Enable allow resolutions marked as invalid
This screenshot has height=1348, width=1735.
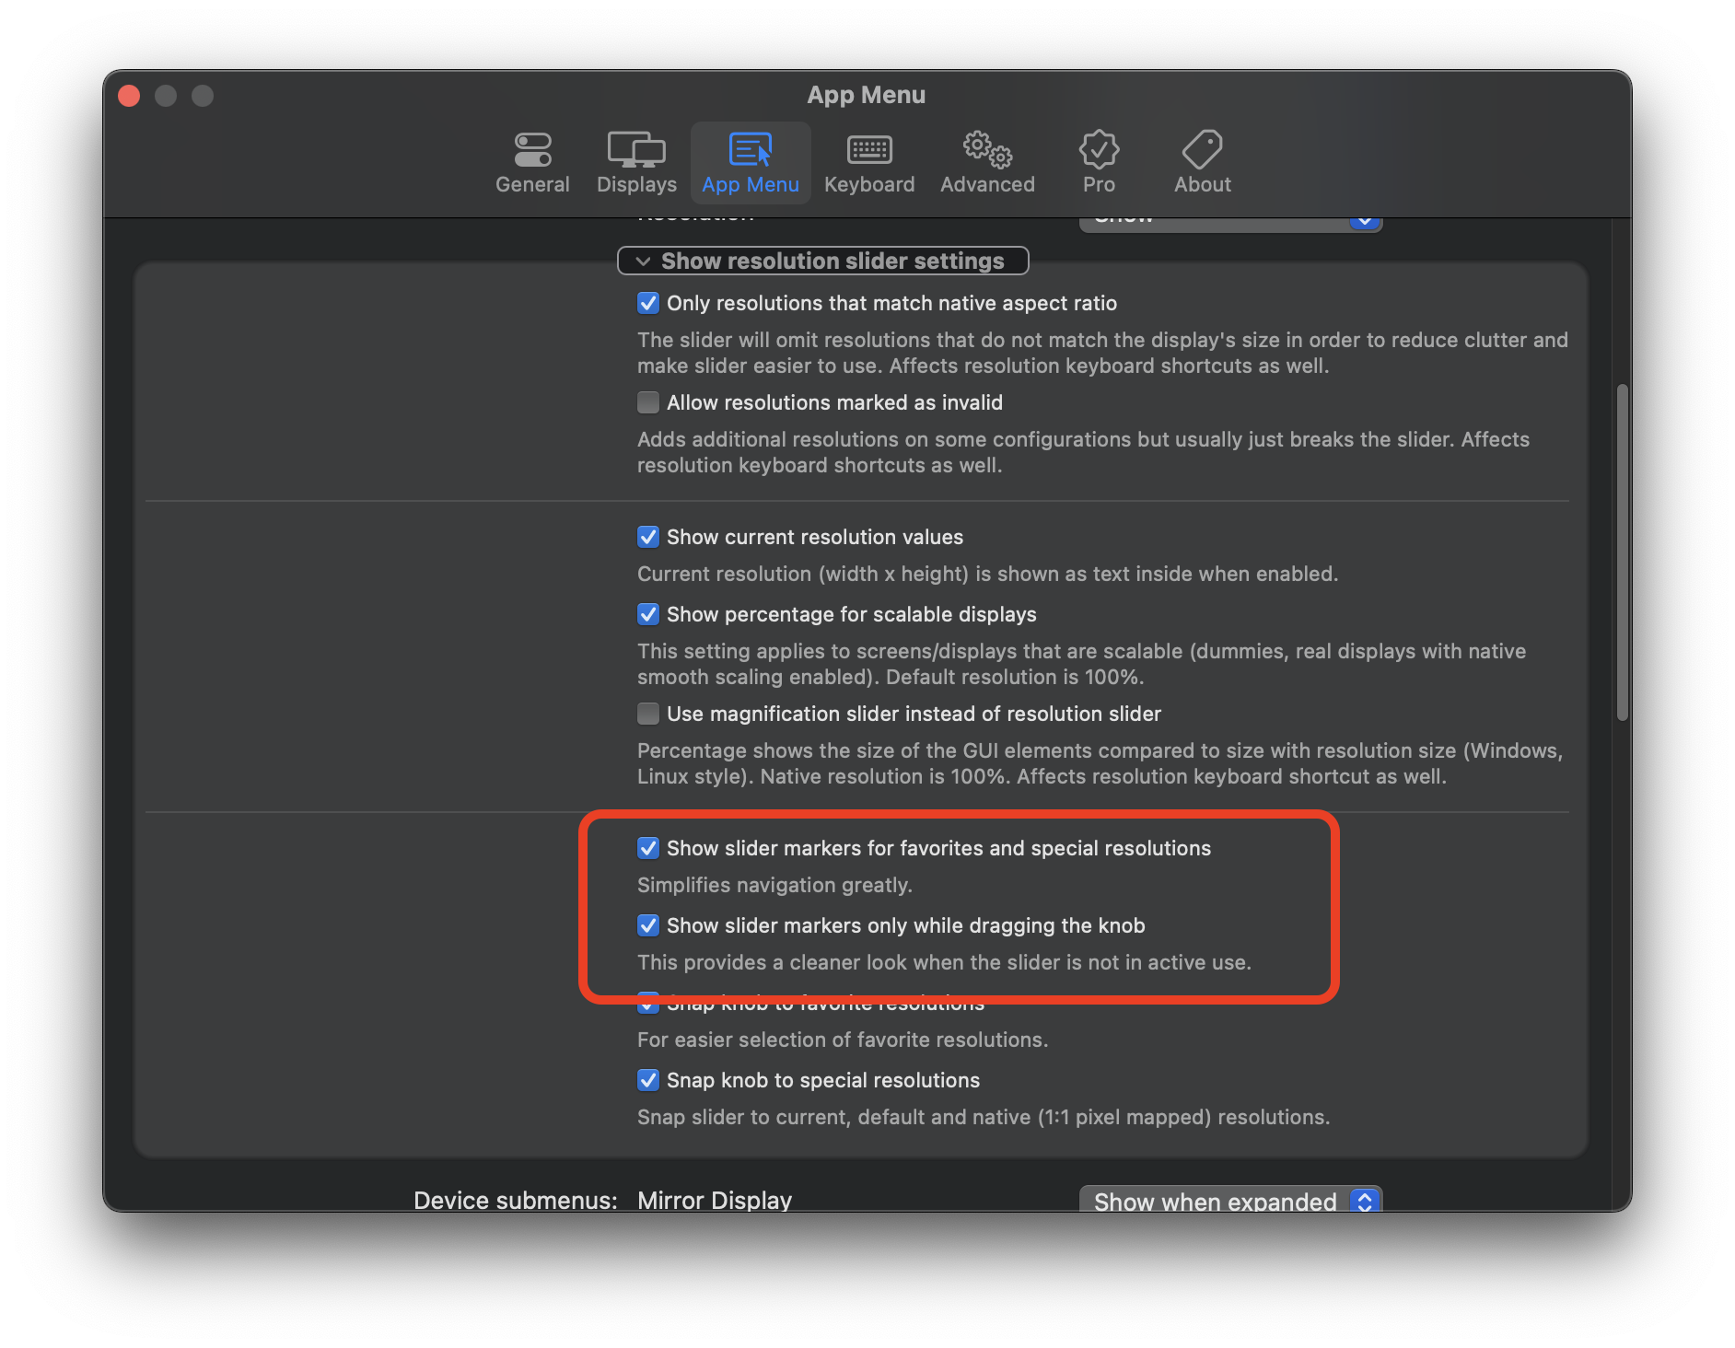point(648,402)
